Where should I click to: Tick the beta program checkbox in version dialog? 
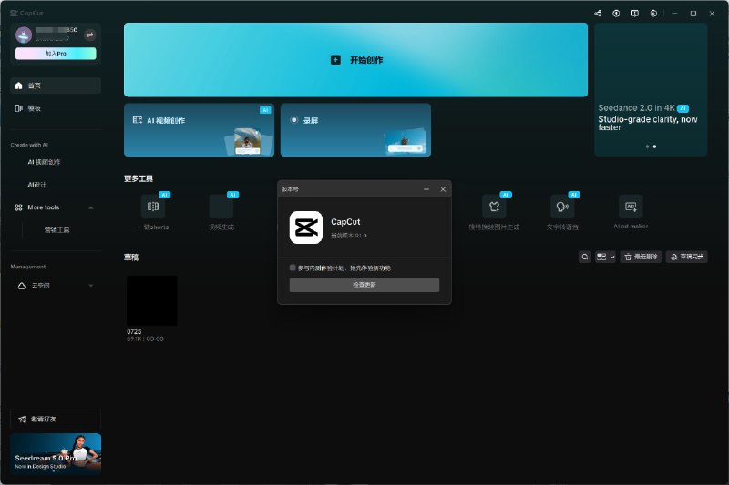293,268
